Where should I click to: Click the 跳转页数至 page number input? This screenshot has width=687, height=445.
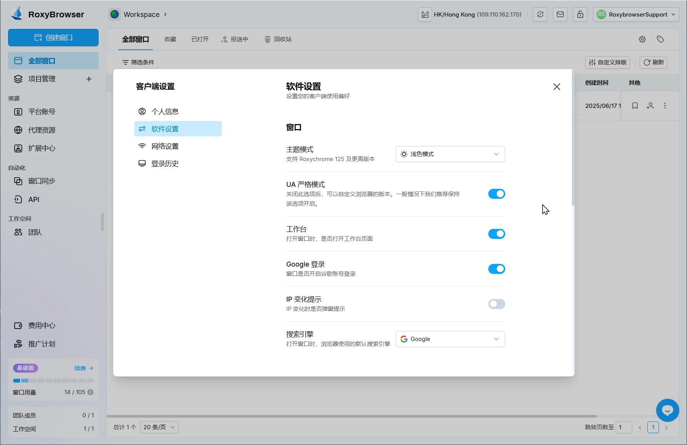coord(623,427)
